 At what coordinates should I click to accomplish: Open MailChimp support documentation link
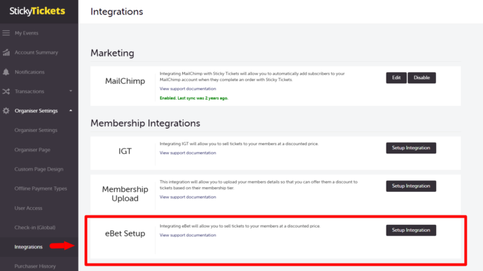[188, 89]
